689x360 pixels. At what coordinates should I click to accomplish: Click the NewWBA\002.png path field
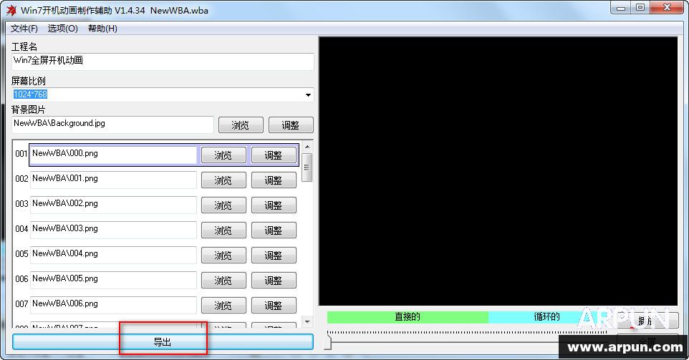113,205
